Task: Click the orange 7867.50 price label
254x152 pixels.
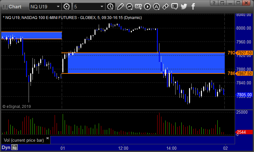Action: pyautogui.click(x=244, y=73)
